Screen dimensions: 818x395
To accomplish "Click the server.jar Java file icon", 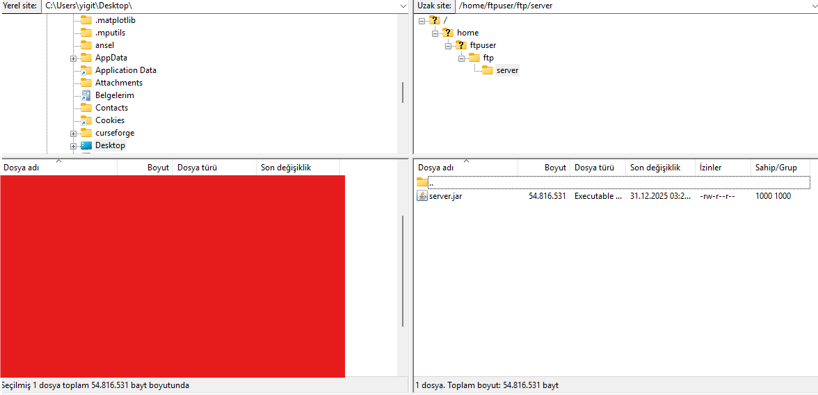I will click(422, 196).
